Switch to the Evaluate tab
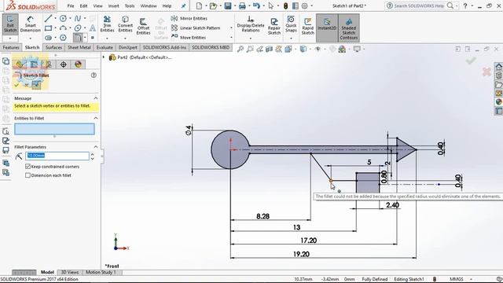The height and width of the screenshot is (283, 503). point(105,47)
